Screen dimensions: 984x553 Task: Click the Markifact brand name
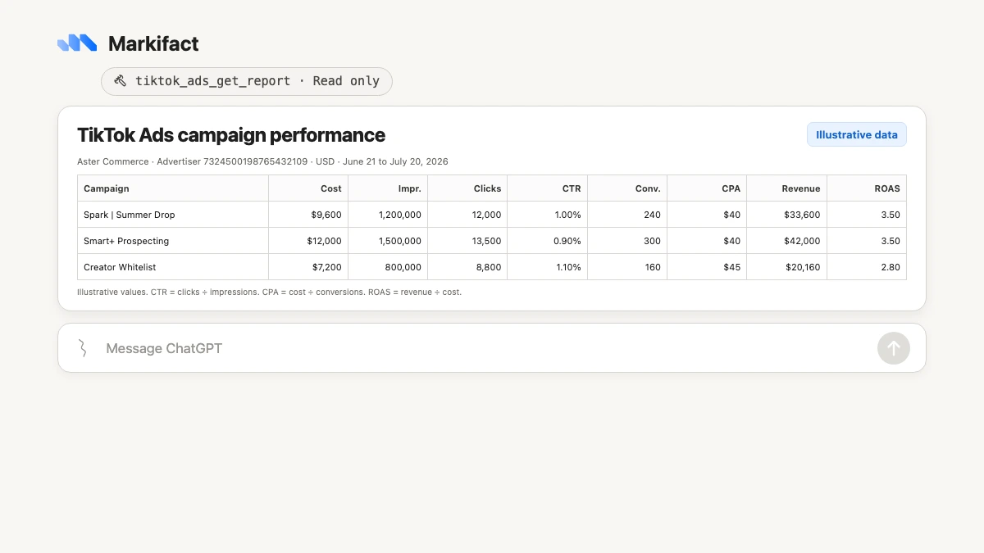153,43
